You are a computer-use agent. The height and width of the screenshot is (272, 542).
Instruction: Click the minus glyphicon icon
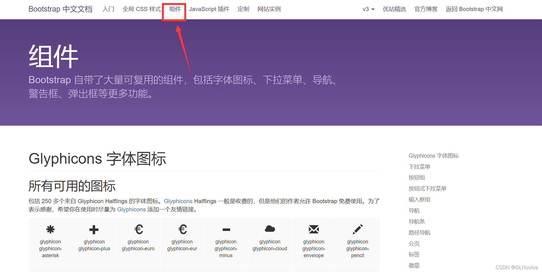226,230
